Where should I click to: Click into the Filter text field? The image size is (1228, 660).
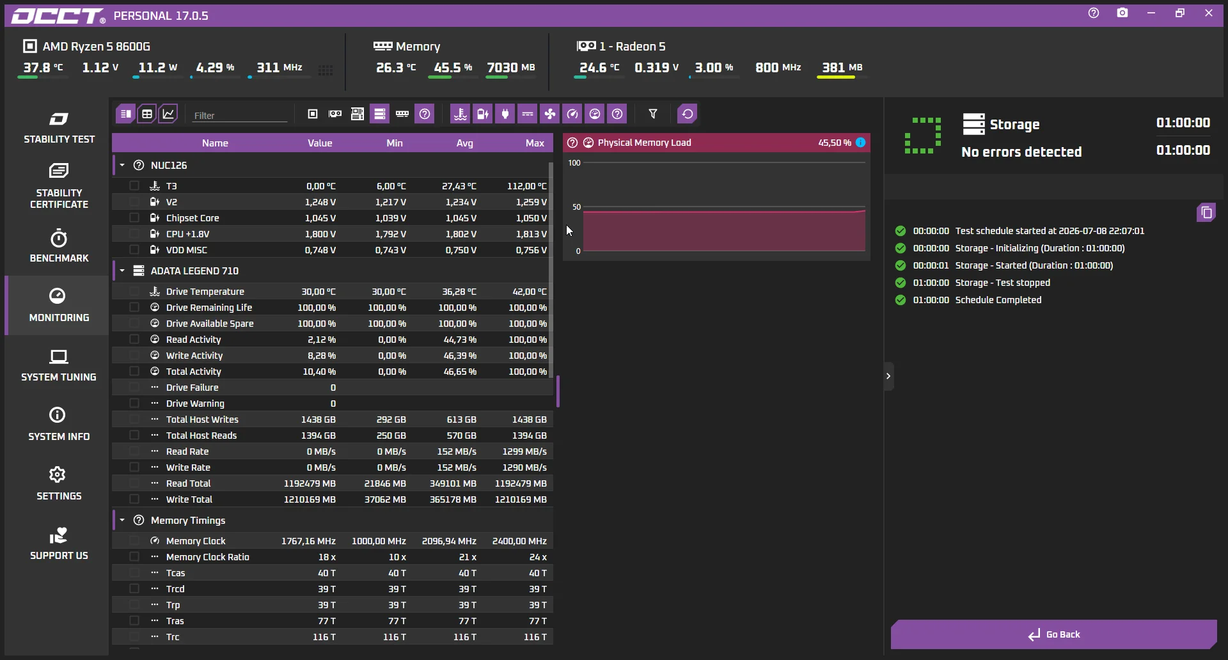click(x=240, y=115)
